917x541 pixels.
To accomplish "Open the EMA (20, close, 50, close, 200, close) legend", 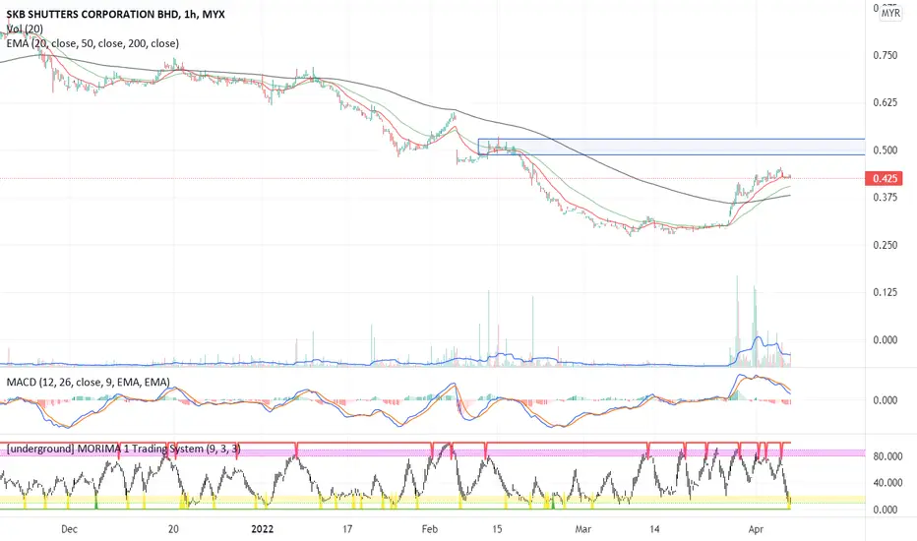I will [93, 43].
